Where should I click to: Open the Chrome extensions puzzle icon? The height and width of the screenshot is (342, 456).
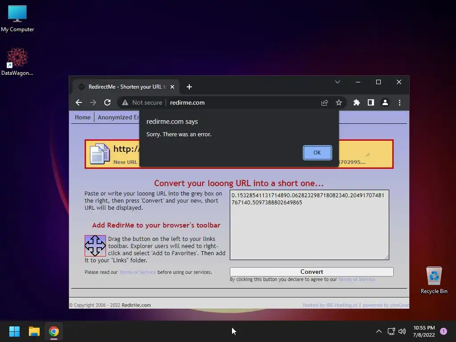point(357,102)
